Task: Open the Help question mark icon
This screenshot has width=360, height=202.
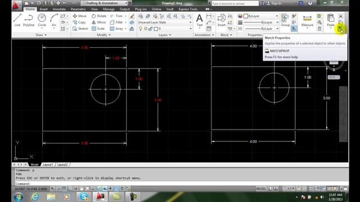Action: coord(310,3)
